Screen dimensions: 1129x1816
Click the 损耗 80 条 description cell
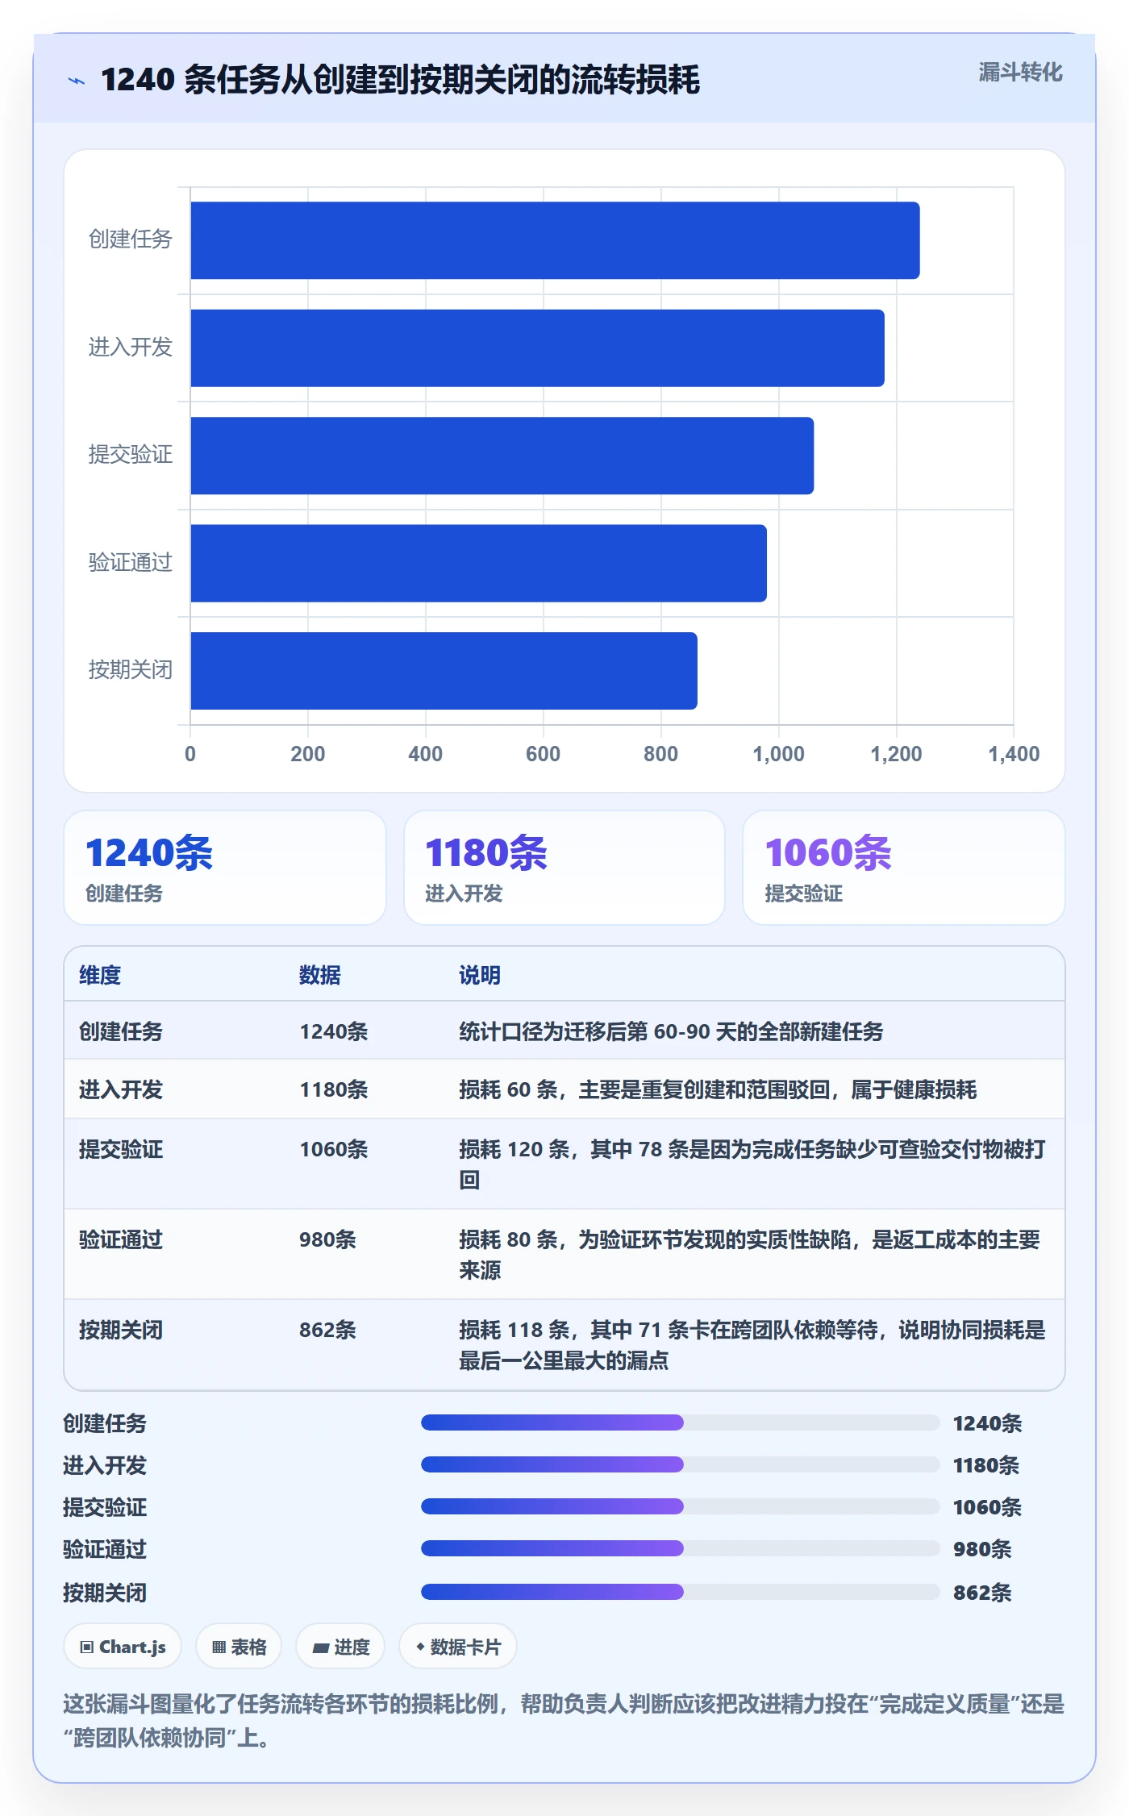click(750, 1255)
